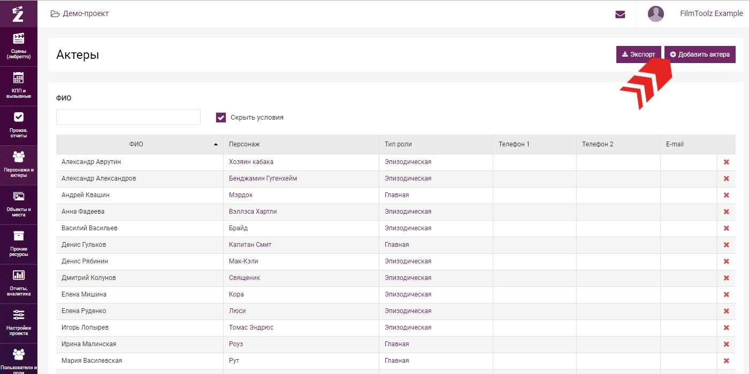749x374 pixels.
Task: Open character Бенджамин Гугенхейм
Action: pyautogui.click(x=263, y=178)
